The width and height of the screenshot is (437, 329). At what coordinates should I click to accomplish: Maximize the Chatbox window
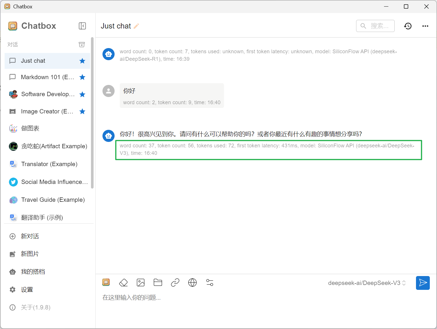point(406,6)
